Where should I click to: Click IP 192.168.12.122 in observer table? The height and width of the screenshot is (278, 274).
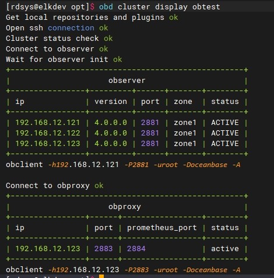click(48, 133)
